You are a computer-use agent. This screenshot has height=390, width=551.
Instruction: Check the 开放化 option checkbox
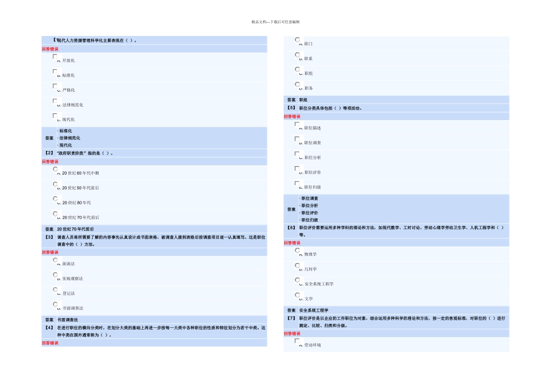[x=55, y=56]
